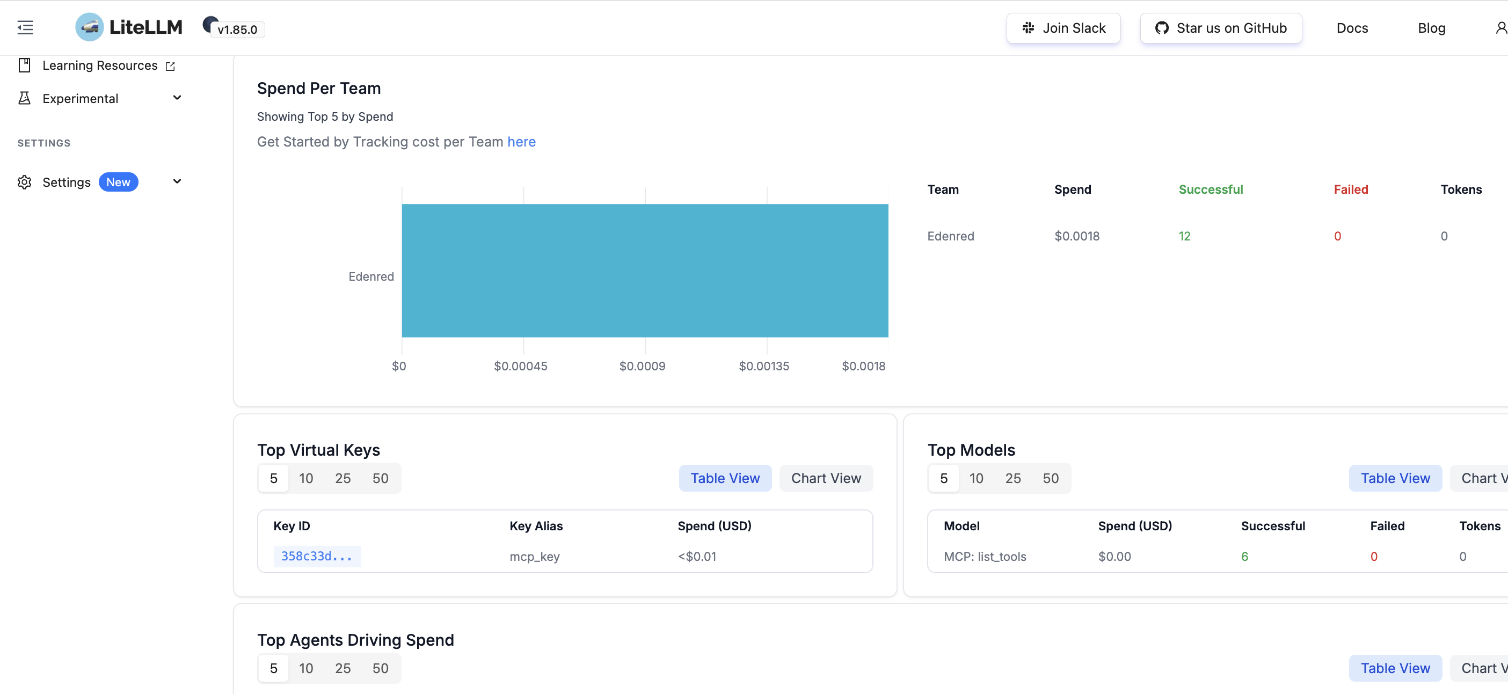Select 25 rows for Top Virtual Keys
1508x694 pixels.
tap(343, 478)
